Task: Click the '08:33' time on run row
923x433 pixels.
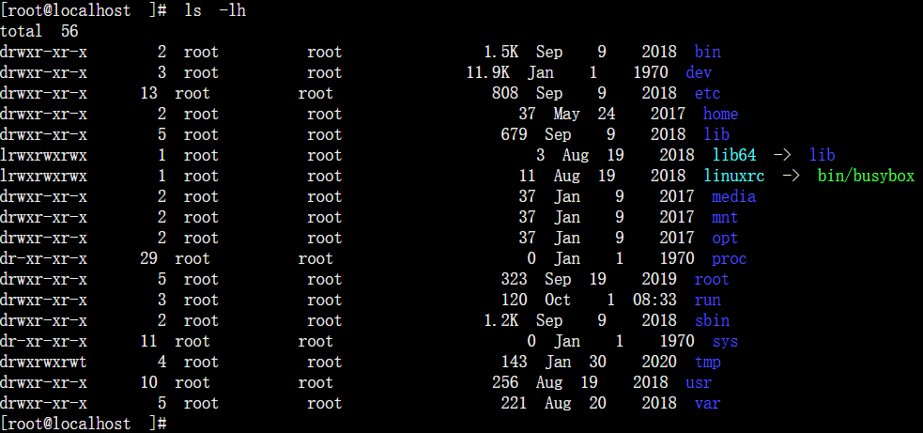Action: pyautogui.click(x=654, y=300)
